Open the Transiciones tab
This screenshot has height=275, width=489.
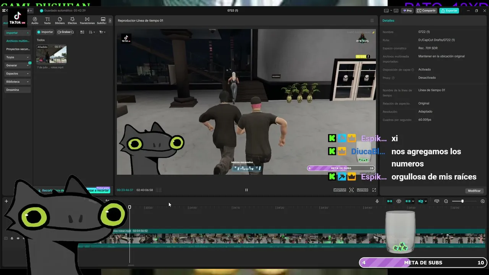(x=87, y=21)
